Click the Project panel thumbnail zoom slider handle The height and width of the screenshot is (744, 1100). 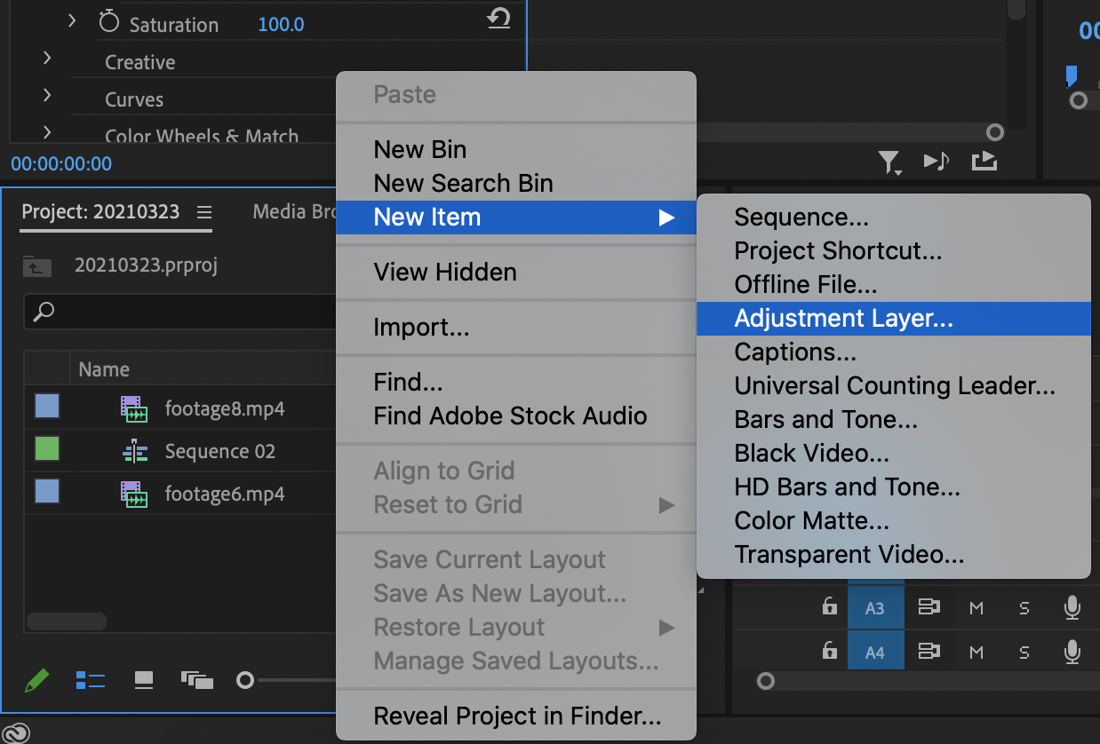(245, 680)
